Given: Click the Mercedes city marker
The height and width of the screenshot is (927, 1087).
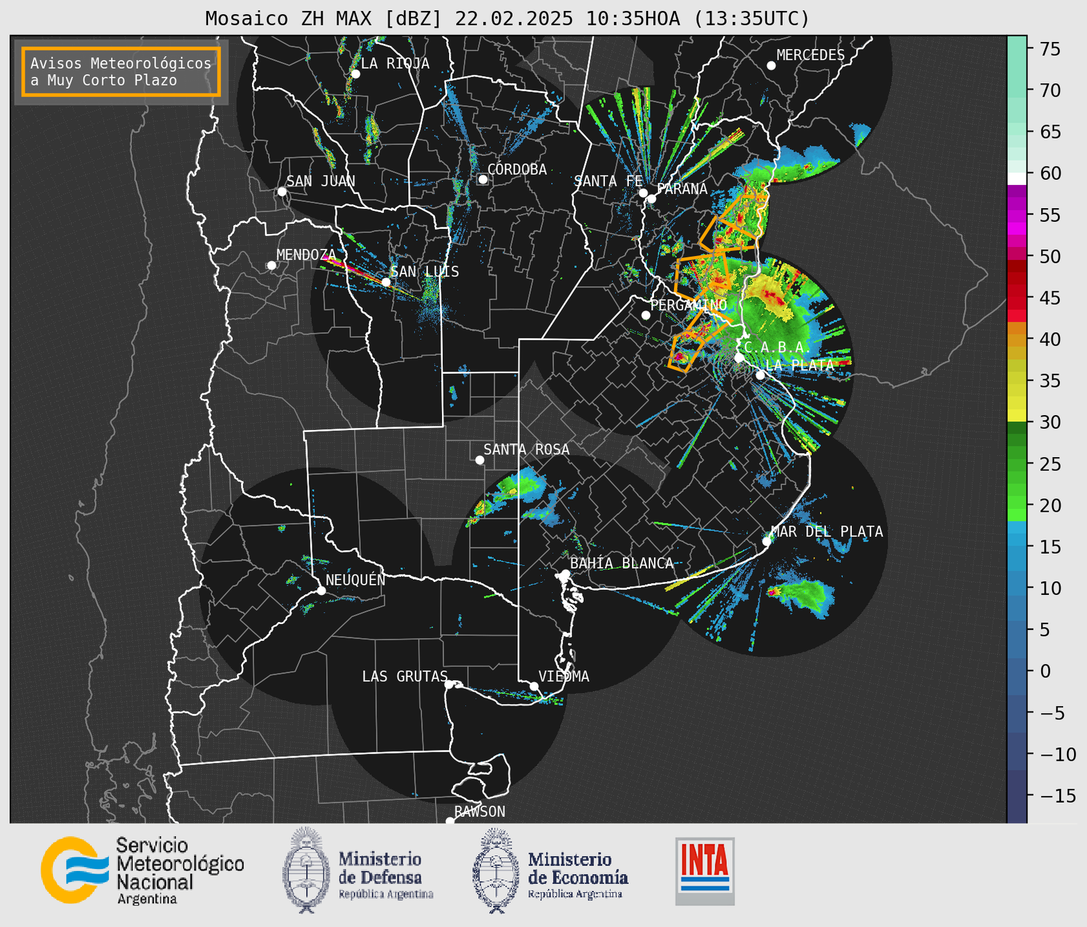Looking at the screenshot, I should pyautogui.click(x=771, y=66).
